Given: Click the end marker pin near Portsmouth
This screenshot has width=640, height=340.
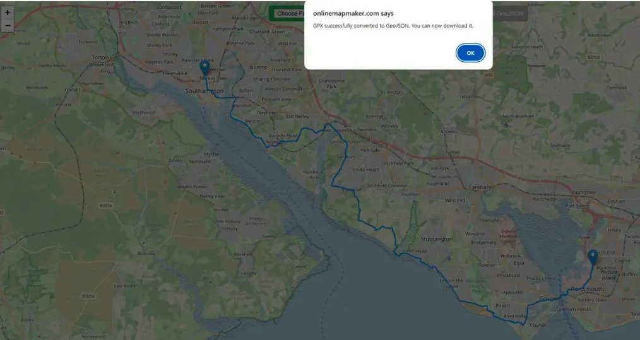Looking at the screenshot, I should pyautogui.click(x=592, y=257).
